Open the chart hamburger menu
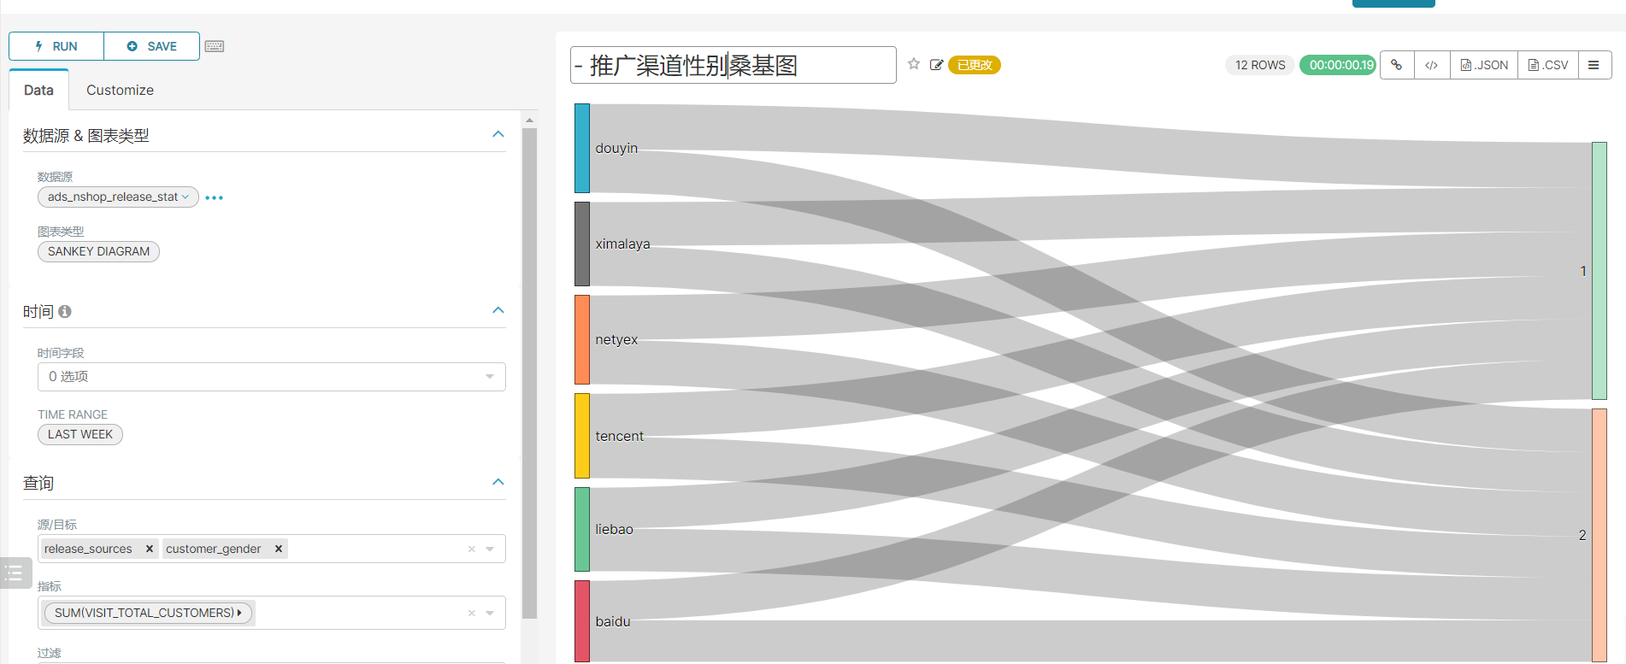 1594,65
